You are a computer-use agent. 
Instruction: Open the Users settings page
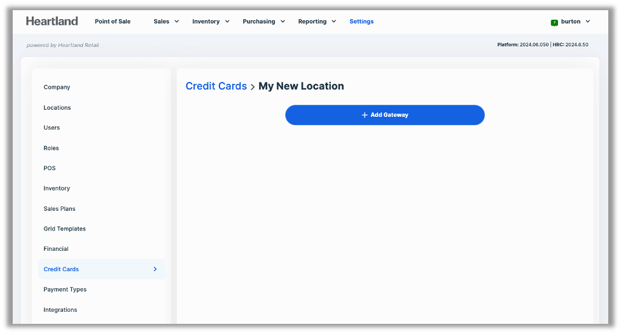(x=52, y=128)
